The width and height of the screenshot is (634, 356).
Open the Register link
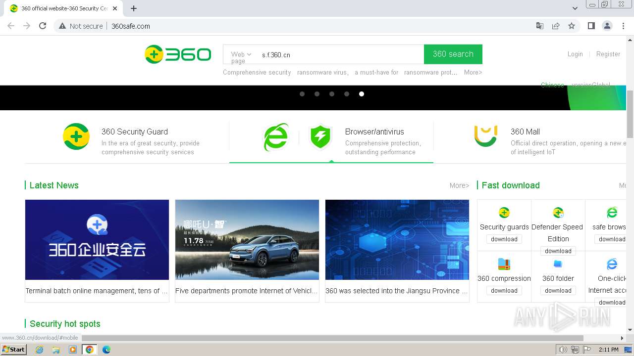pyautogui.click(x=608, y=54)
